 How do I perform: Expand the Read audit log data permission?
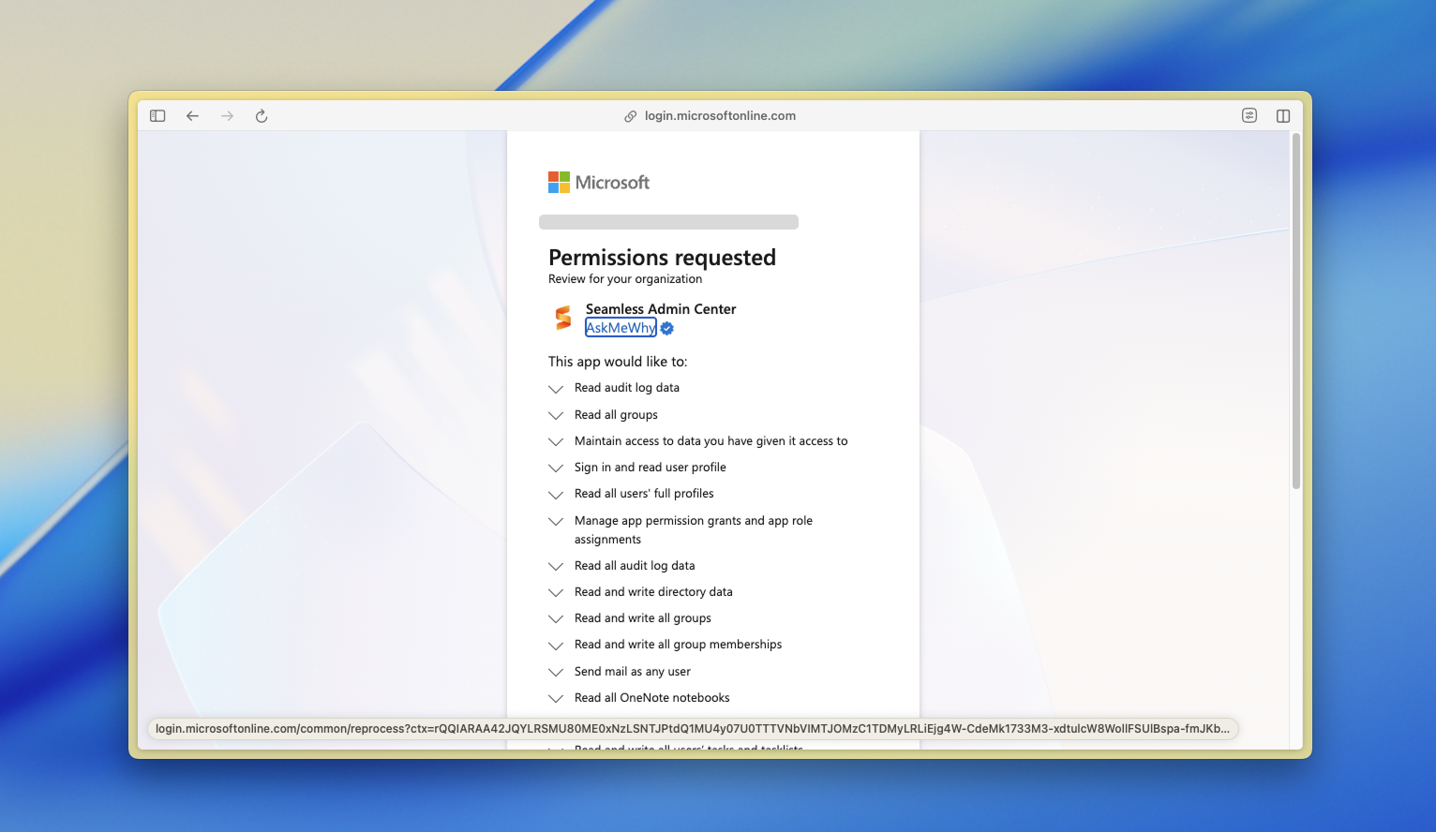click(556, 389)
